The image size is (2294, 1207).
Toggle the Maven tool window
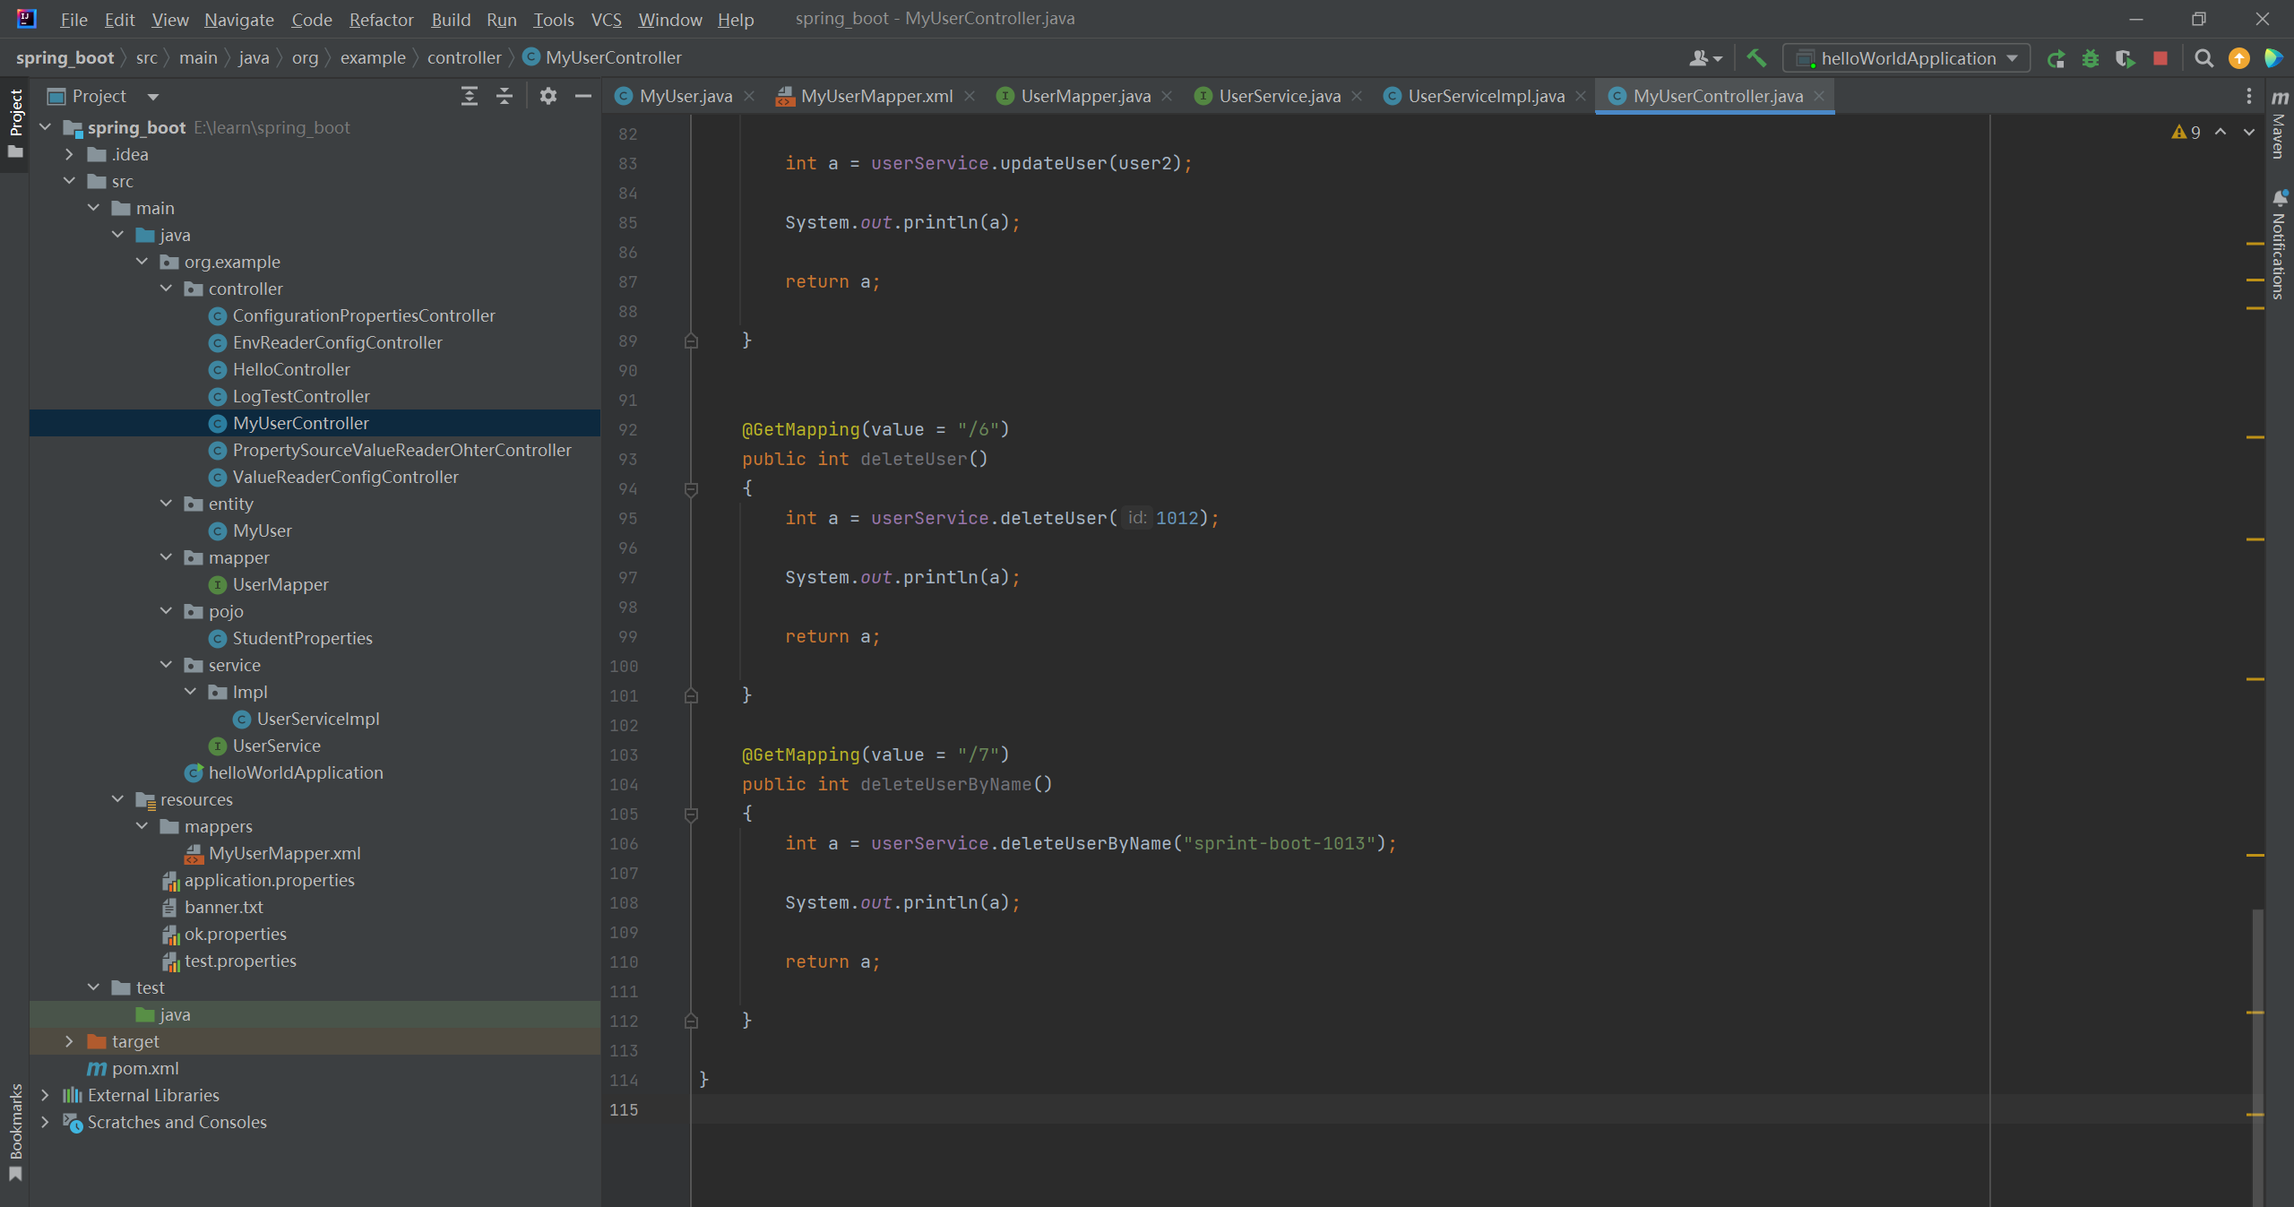pyautogui.click(x=2280, y=125)
